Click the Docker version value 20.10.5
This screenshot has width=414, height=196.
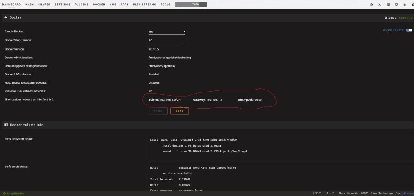154,49
